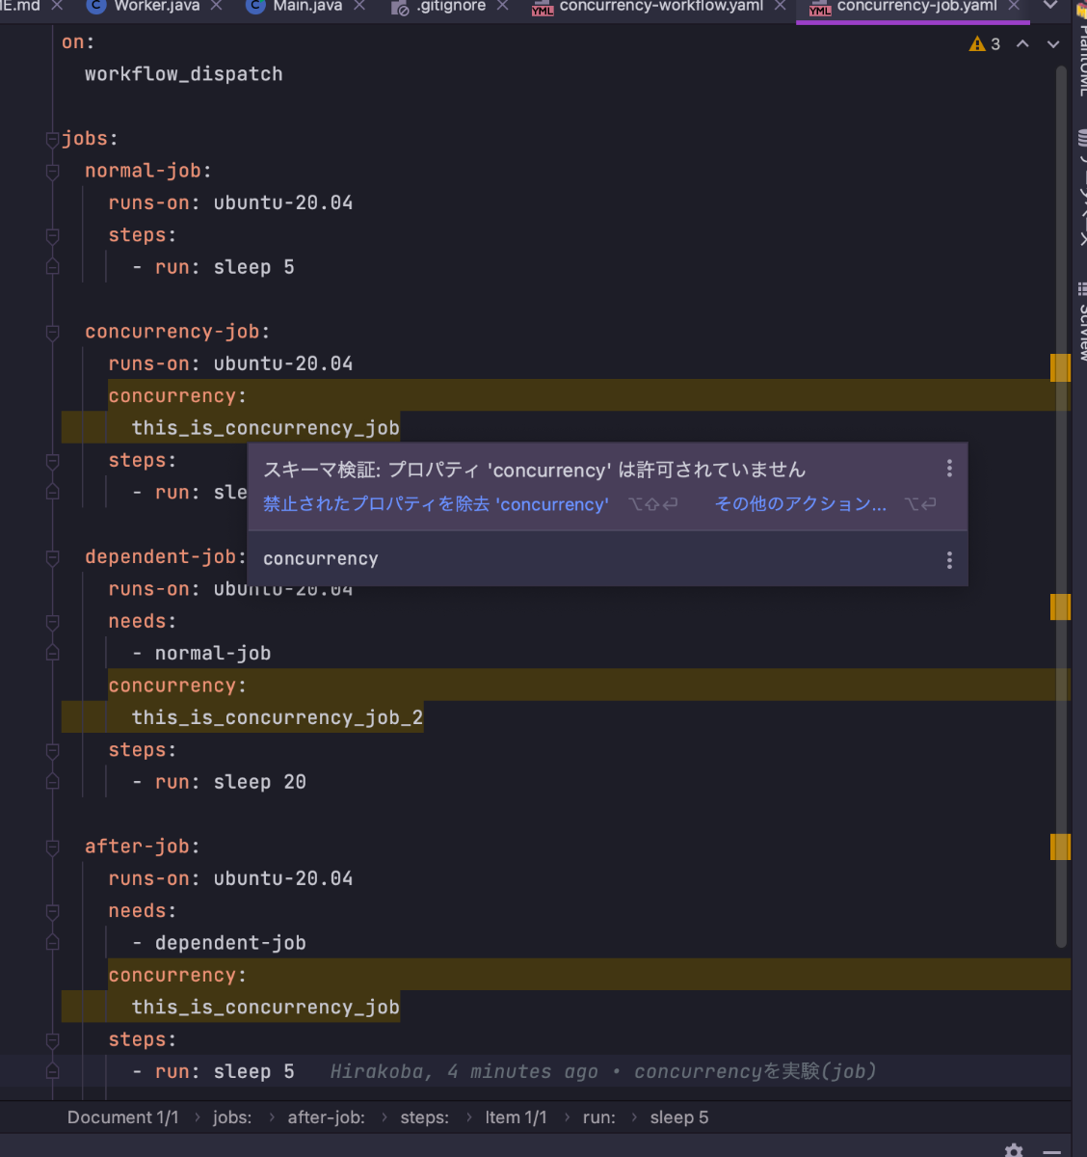Select jobs: breadcrumb item

(232, 1117)
